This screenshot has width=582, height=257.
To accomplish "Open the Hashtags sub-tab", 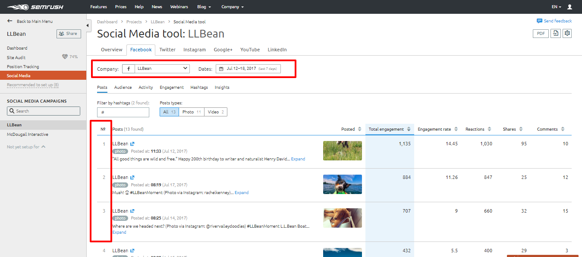I will 199,88.
